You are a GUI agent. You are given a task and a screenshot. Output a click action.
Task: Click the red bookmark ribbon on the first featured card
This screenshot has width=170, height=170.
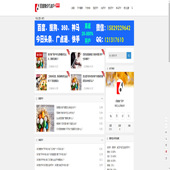[68, 52]
